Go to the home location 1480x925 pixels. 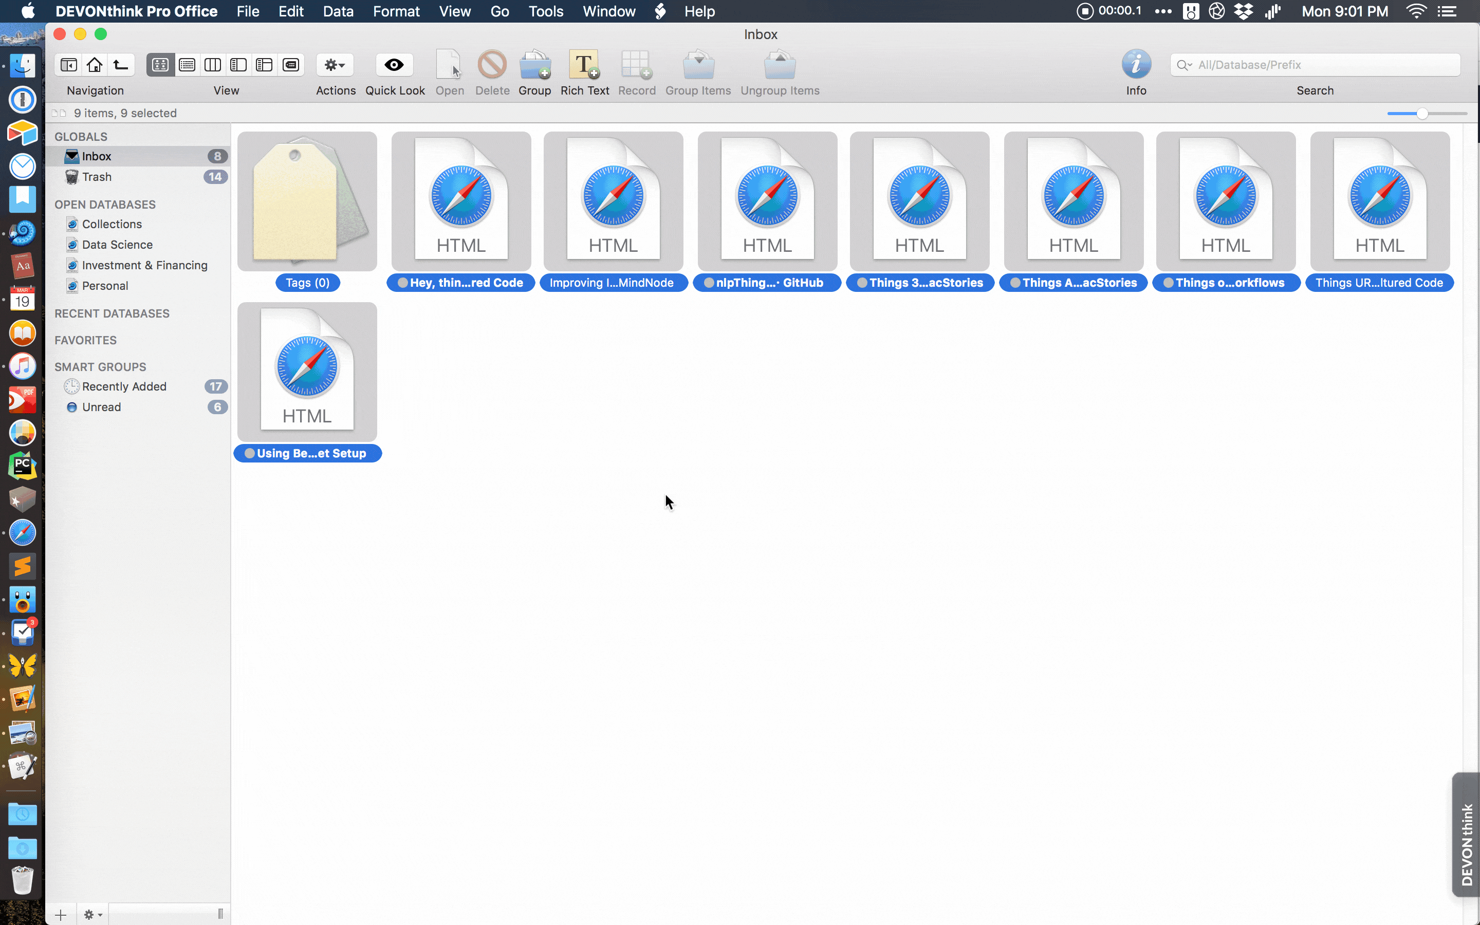click(x=95, y=65)
